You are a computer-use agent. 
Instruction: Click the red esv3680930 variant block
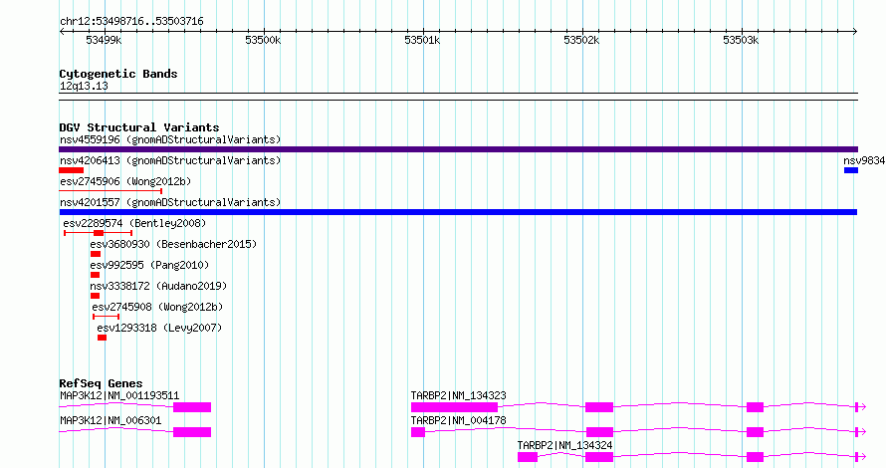click(96, 254)
